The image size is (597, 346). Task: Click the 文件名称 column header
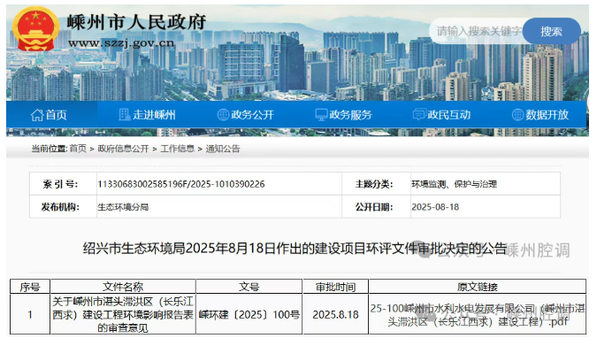point(123,287)
